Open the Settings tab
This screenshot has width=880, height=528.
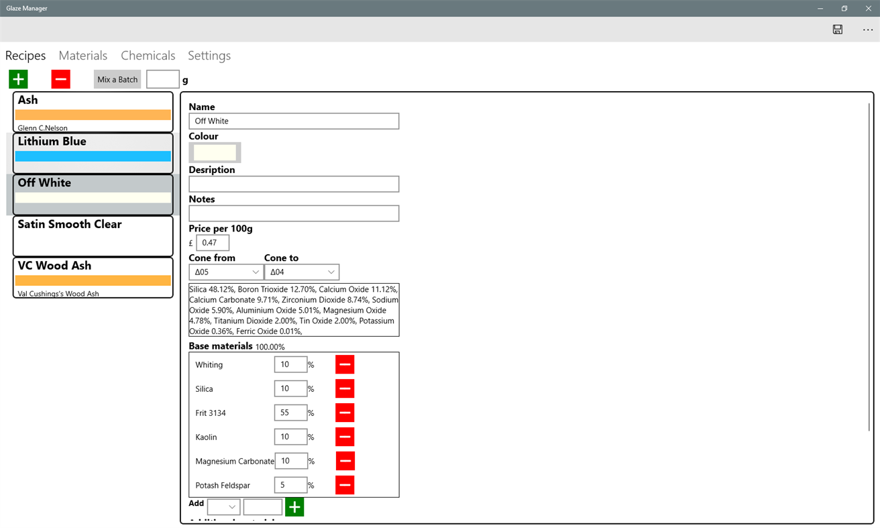(x=209, y=55)
